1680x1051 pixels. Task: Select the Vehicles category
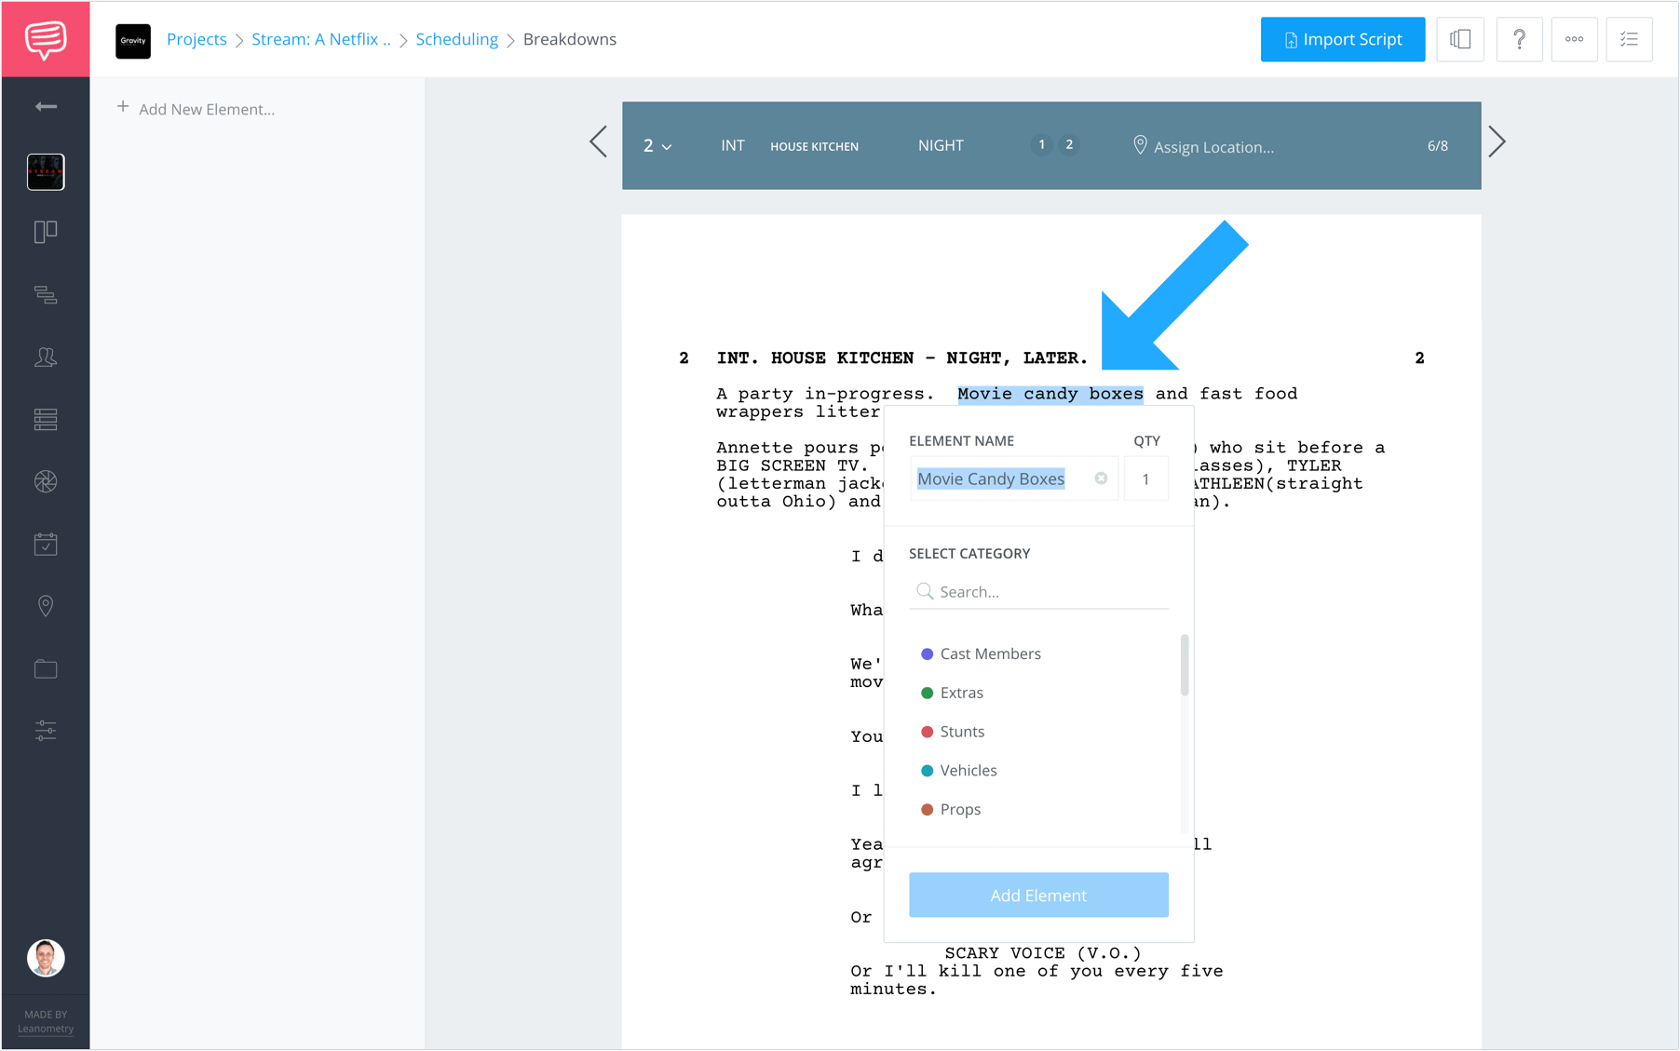click(x=958, y=771)
